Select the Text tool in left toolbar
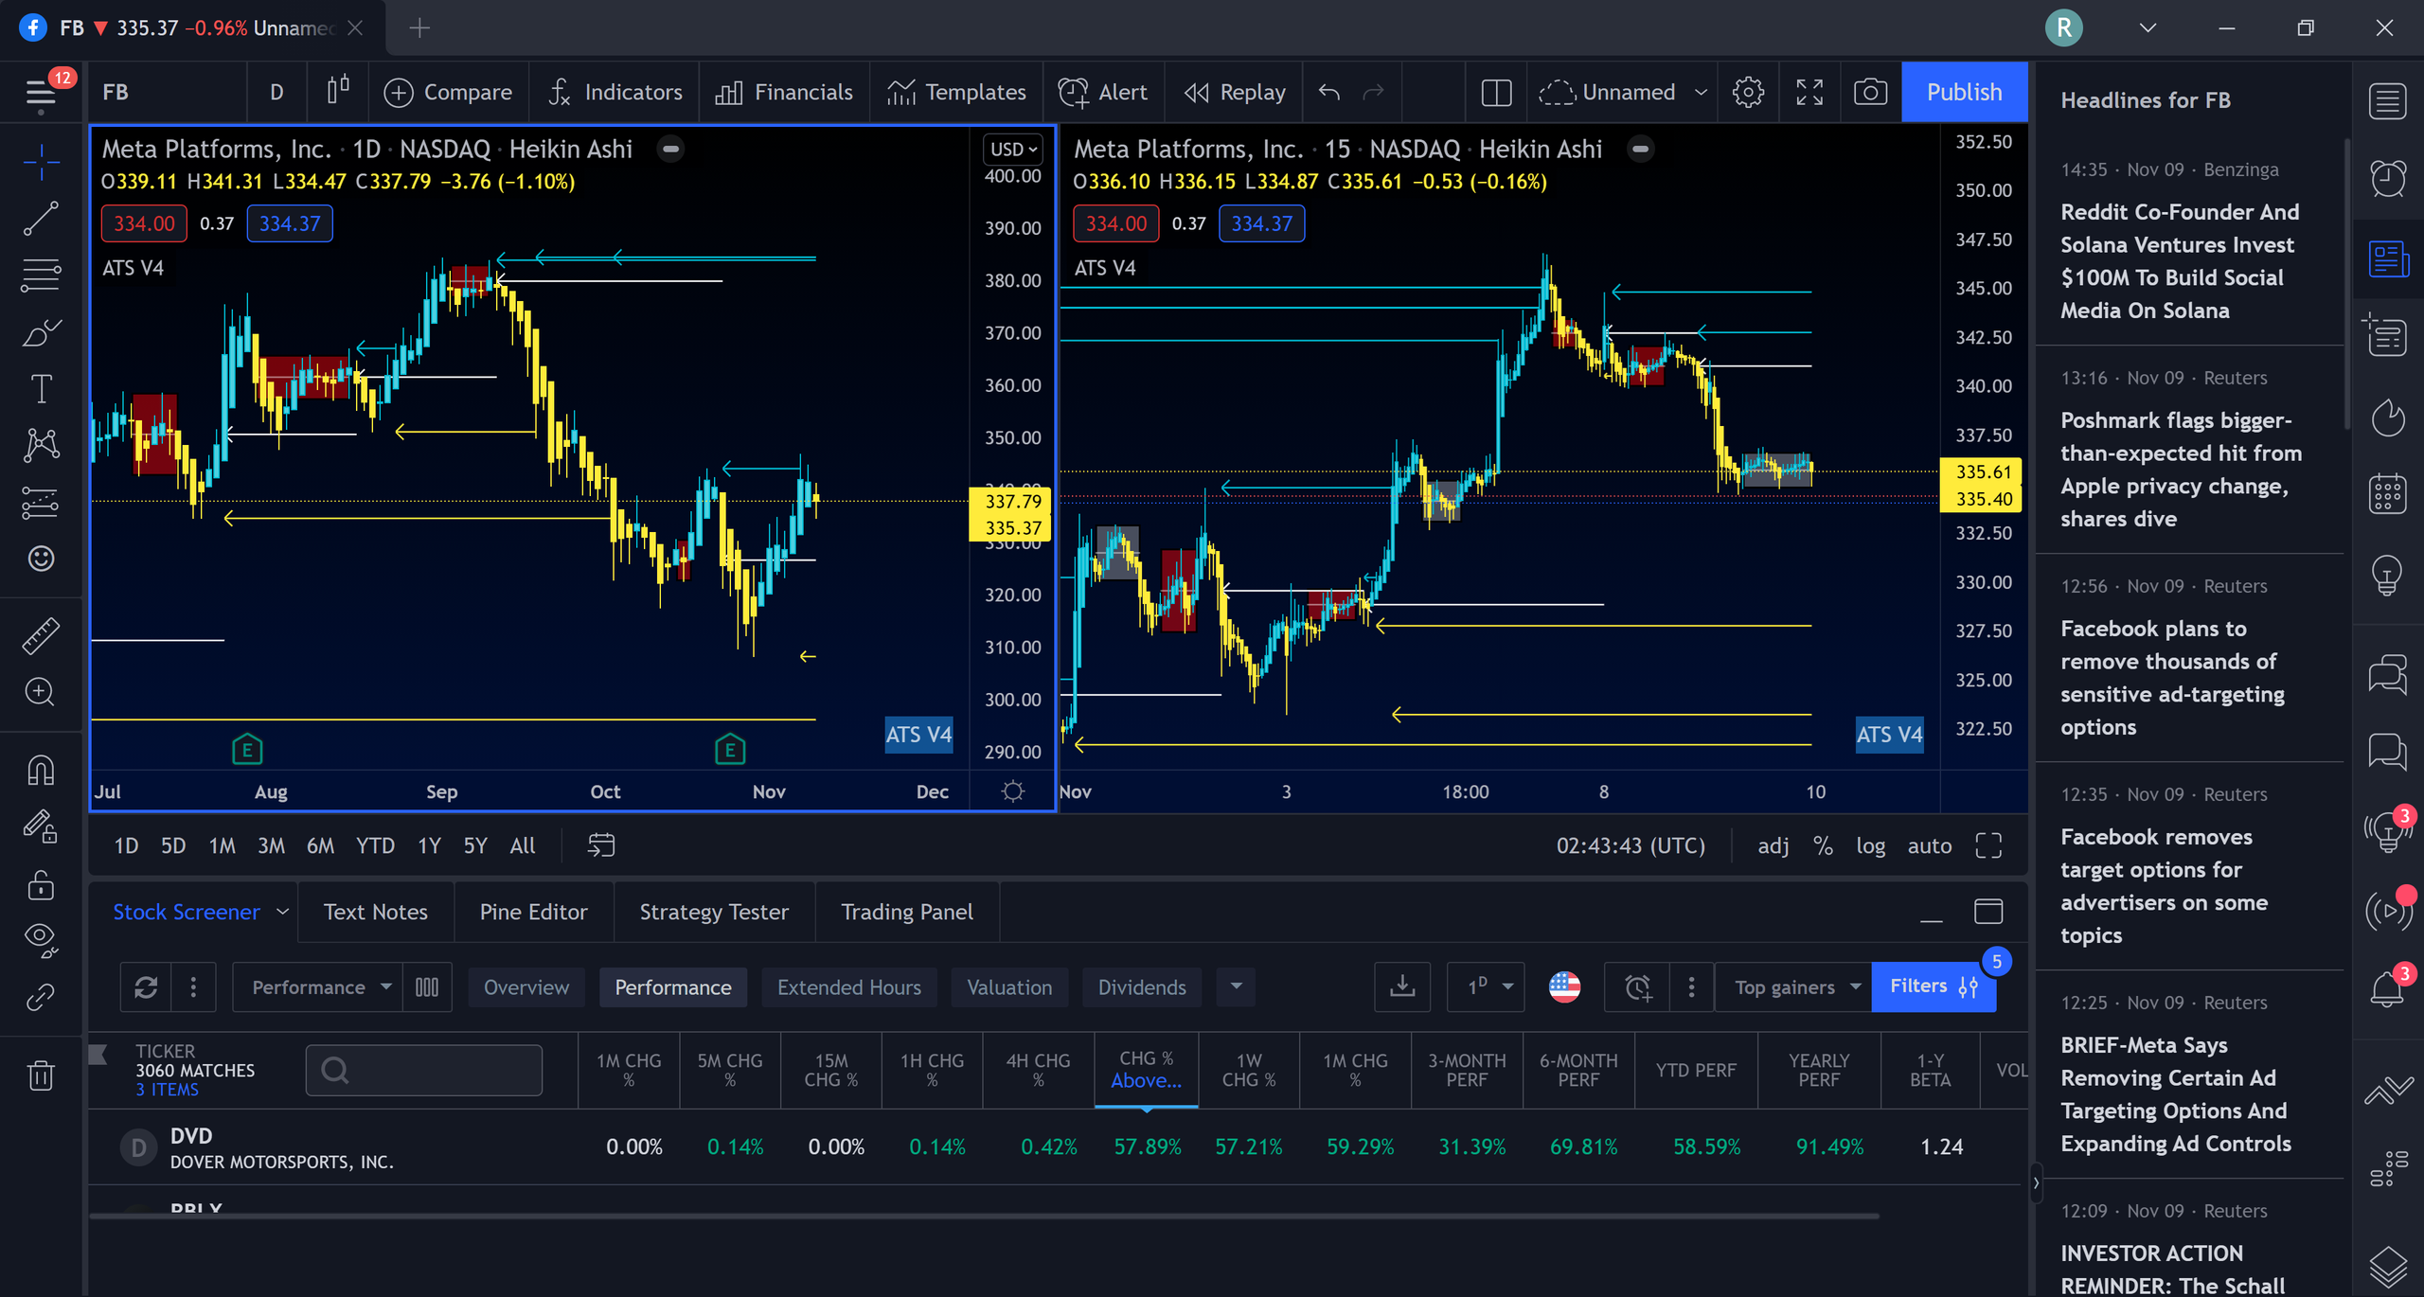 coord(41,388)
